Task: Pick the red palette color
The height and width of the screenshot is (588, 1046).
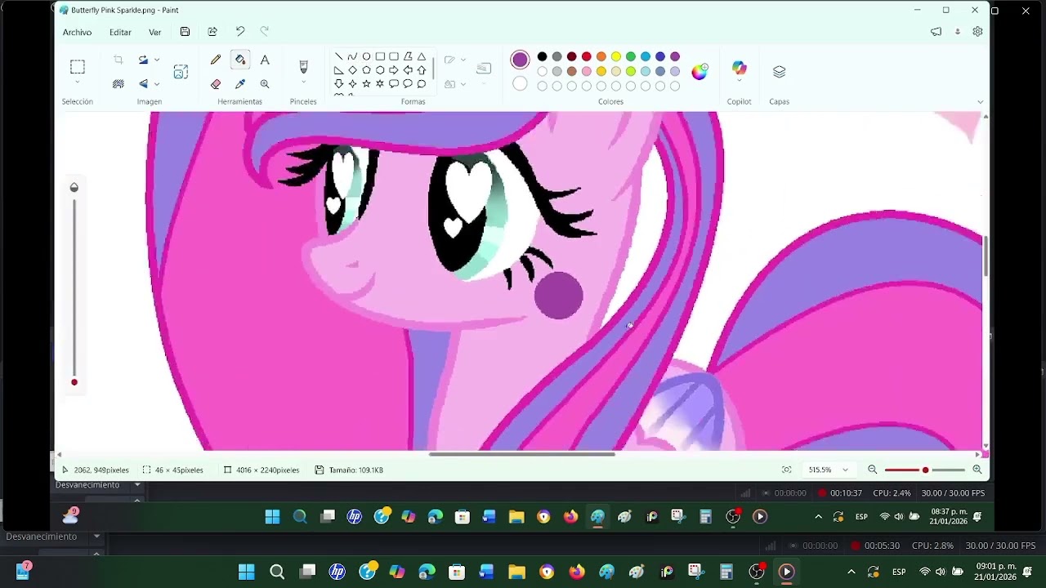Action: tap(586, 56)
